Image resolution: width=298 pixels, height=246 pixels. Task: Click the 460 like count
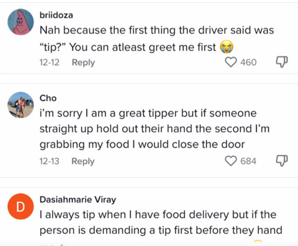249,63
